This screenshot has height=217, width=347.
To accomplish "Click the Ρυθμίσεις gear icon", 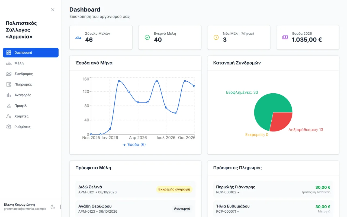I will tap(9, 127).
